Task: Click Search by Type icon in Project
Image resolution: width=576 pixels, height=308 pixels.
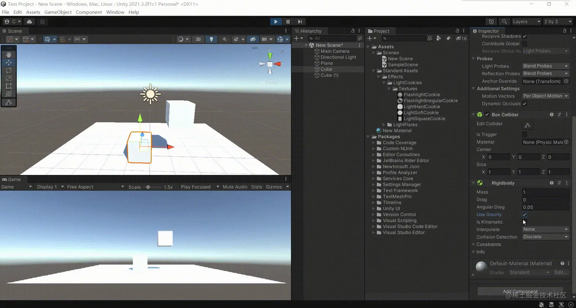Action: pos(439,38)
